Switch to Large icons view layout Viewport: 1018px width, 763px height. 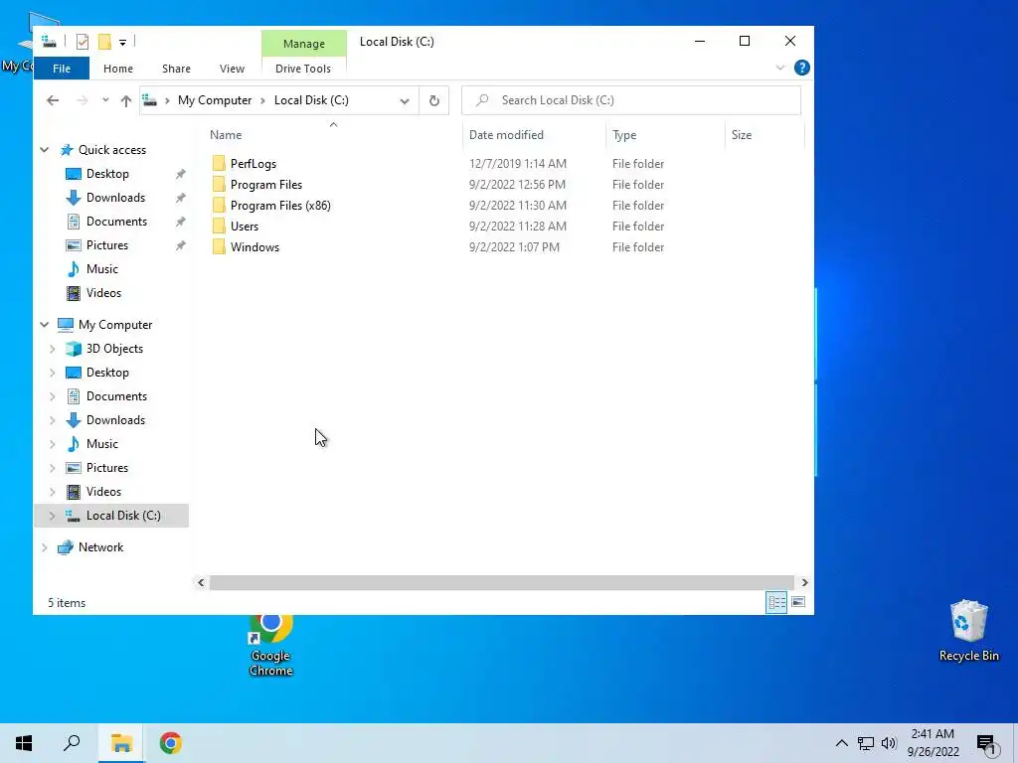tap(798, 603)
